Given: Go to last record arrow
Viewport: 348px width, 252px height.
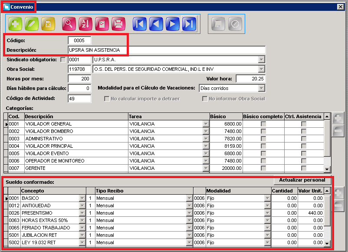Looking at the screenshot, I should 189,24.
